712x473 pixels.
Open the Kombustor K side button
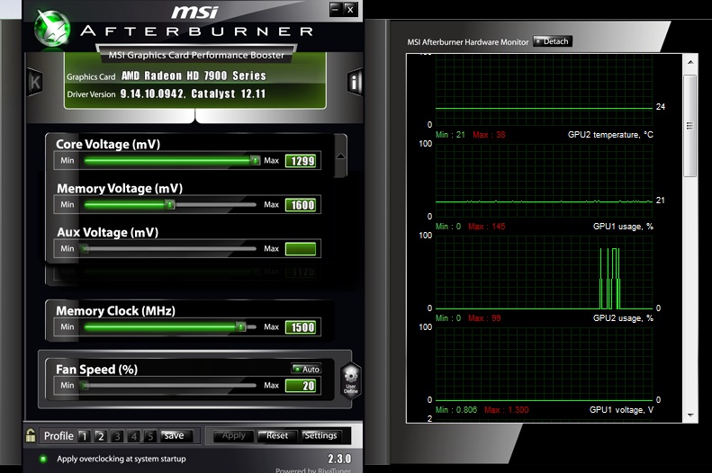pyautogui.click(x=35, y=82)
